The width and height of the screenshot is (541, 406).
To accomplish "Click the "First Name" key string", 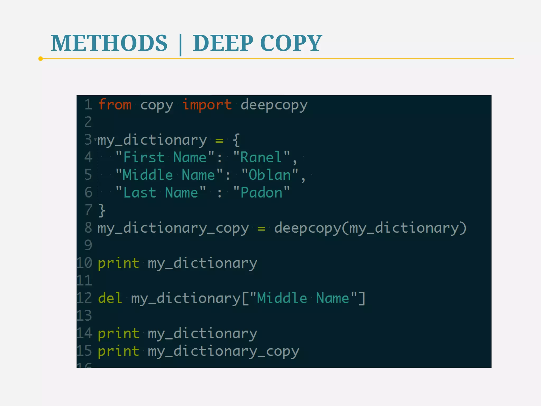I will pos(165,158).
